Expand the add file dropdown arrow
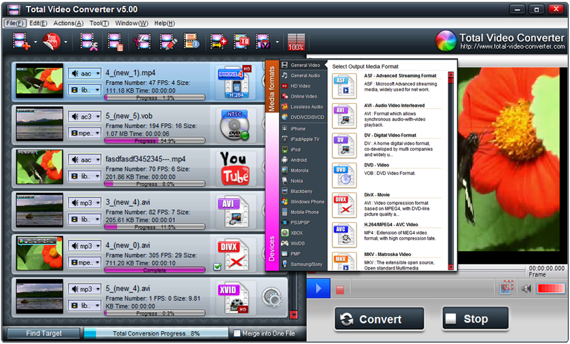Screen dimensions: 570x344 point(35,42)
